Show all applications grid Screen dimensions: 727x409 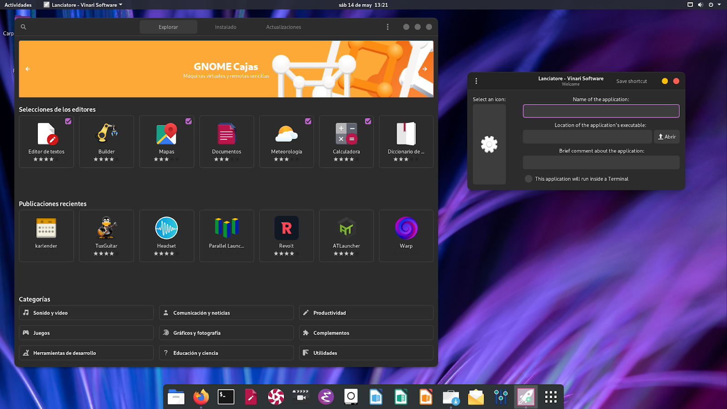click(x=551, y=397)
